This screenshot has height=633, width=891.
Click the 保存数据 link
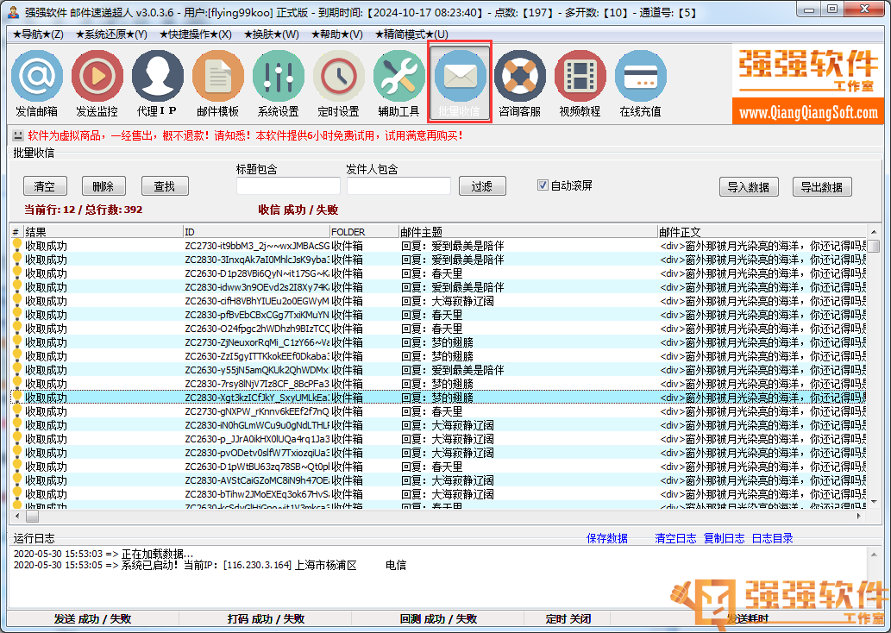(607, 538)
